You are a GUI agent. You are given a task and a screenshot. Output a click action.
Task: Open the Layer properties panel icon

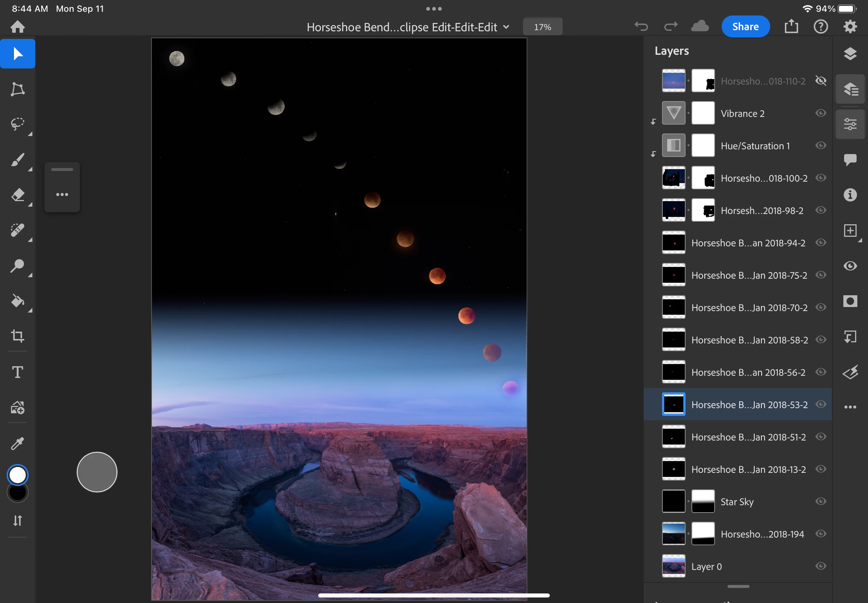click(x=850, y=124)
